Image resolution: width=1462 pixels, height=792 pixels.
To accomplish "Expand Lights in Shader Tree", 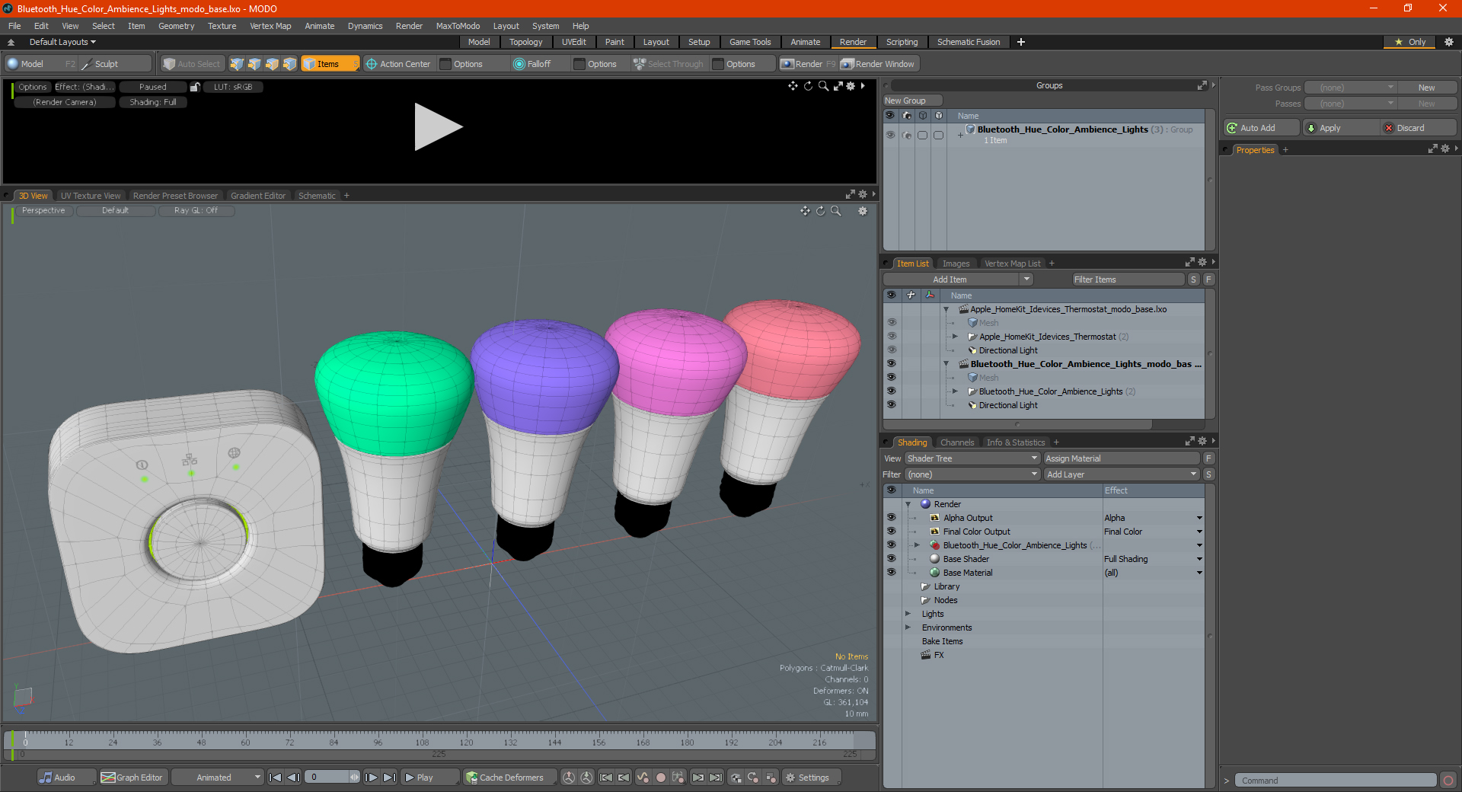I will 908,614.
